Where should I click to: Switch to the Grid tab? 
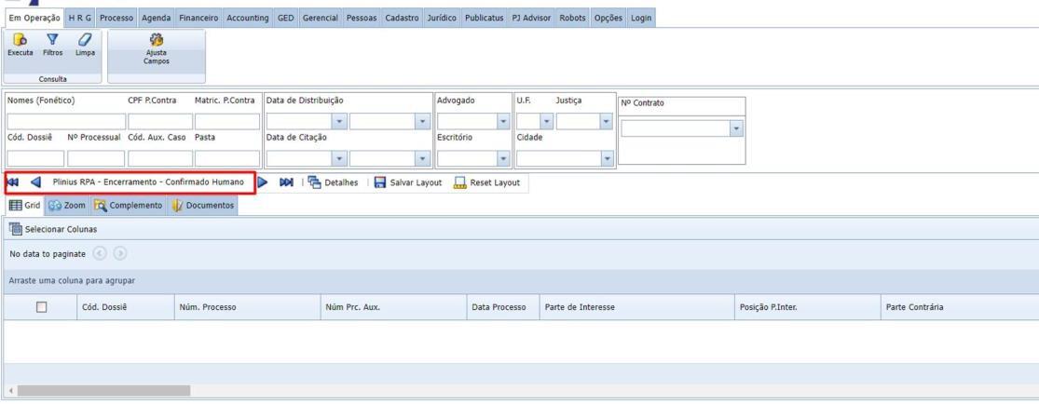[x=24, y=206]
